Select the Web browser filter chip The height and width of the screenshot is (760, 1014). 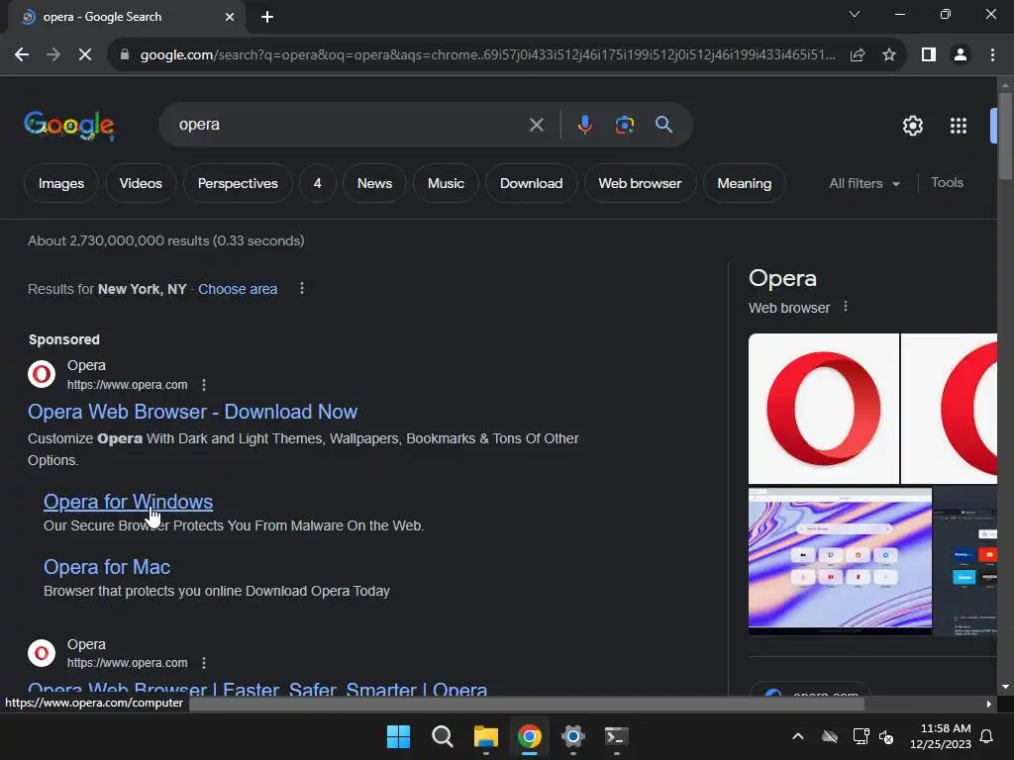(640, 183)
